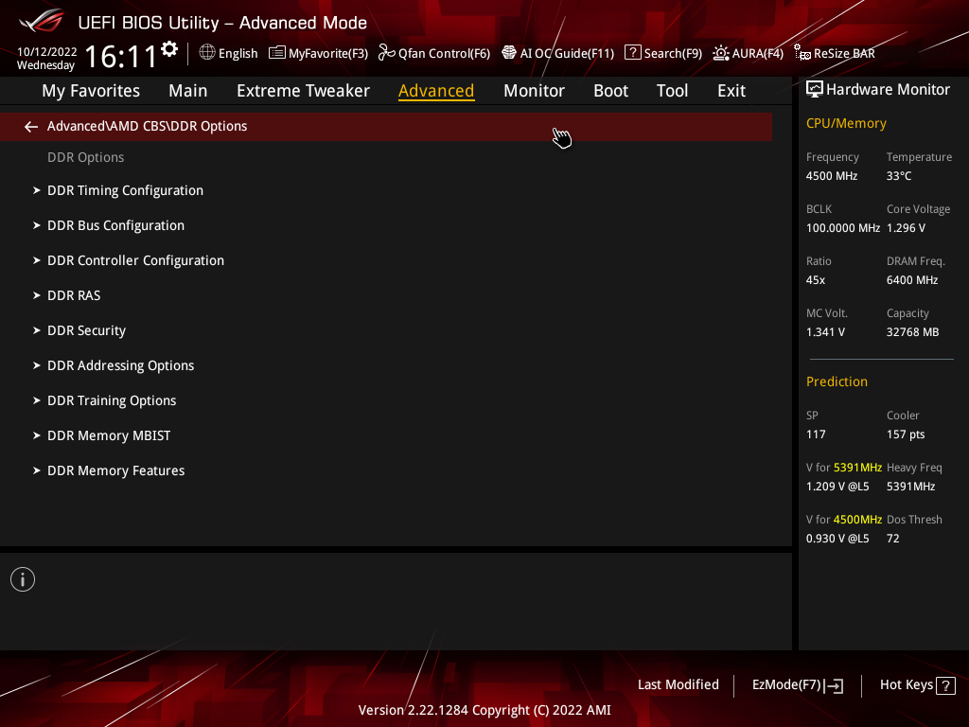969x727 pixels.
Task: Open the Tool tab
Action: pos(672,91)
